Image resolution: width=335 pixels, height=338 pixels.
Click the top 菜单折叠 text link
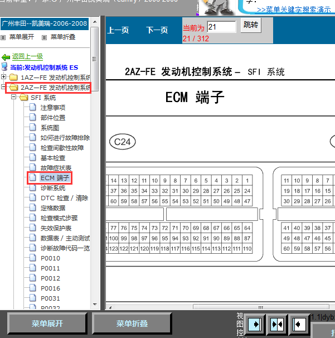point(63,37)
